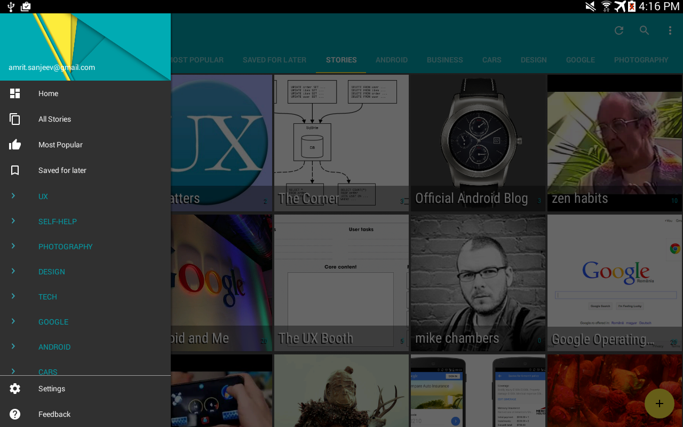Expand the ANDROID category chevron in drawer

click(x=13, y=346)
